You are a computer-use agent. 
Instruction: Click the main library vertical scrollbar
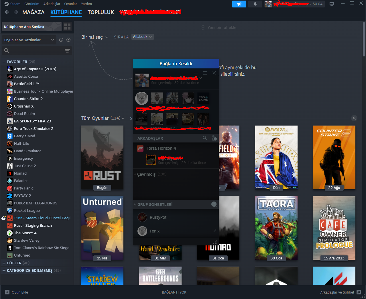[x=364, y=39]
